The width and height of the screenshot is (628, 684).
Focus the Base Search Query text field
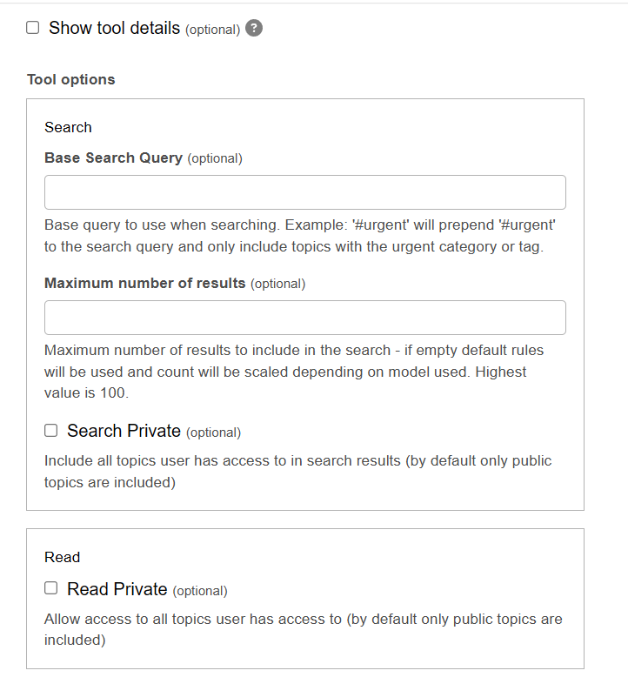click(x=305, y=192)
